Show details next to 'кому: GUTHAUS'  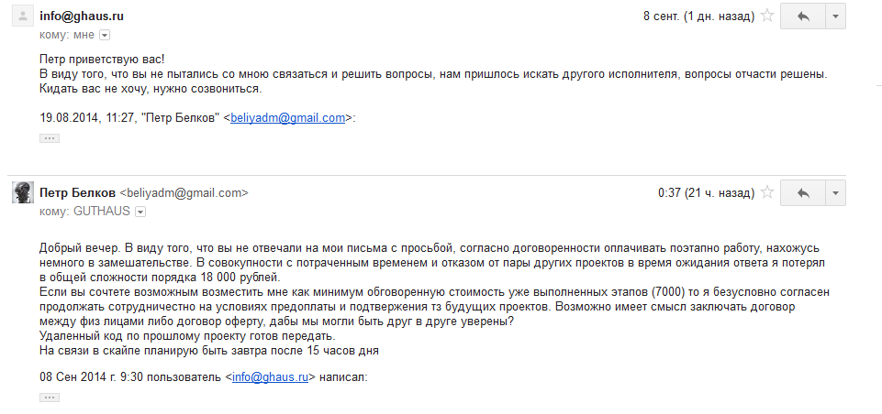pos(140,212)
